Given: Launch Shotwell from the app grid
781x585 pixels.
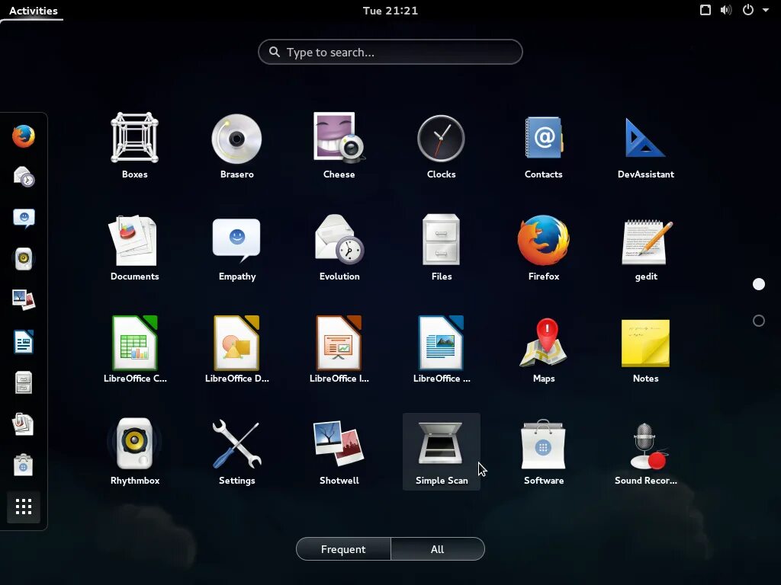Looking at the screenshot, I should point(339,451).
